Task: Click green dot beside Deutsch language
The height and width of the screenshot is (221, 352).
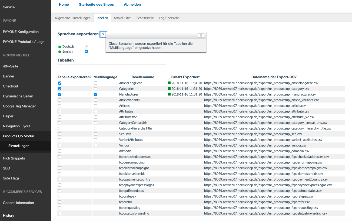Action: coord(60,47)
